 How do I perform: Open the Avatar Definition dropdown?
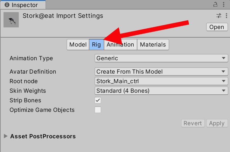(x=161, y=72)
